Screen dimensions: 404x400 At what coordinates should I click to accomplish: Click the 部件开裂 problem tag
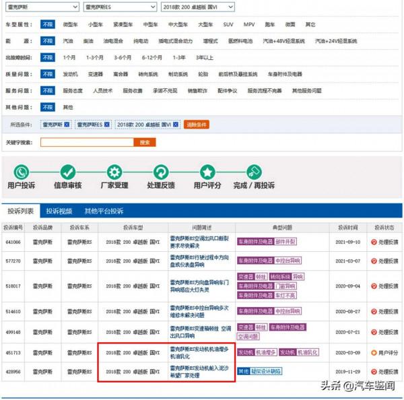(285, 242)
